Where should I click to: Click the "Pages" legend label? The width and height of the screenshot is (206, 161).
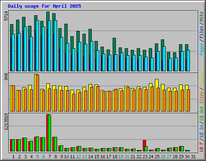[x=201, y=49]
